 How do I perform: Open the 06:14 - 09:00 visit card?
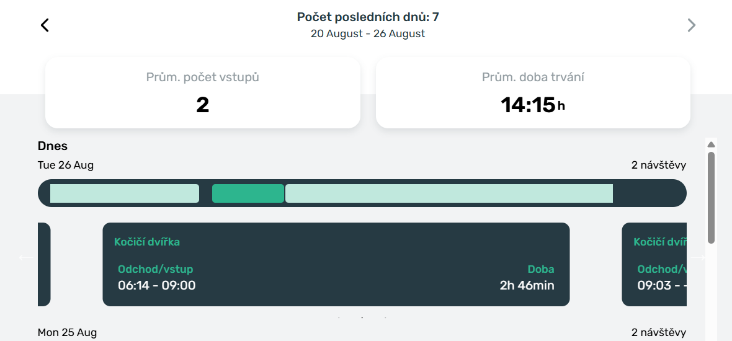point(336,264)
